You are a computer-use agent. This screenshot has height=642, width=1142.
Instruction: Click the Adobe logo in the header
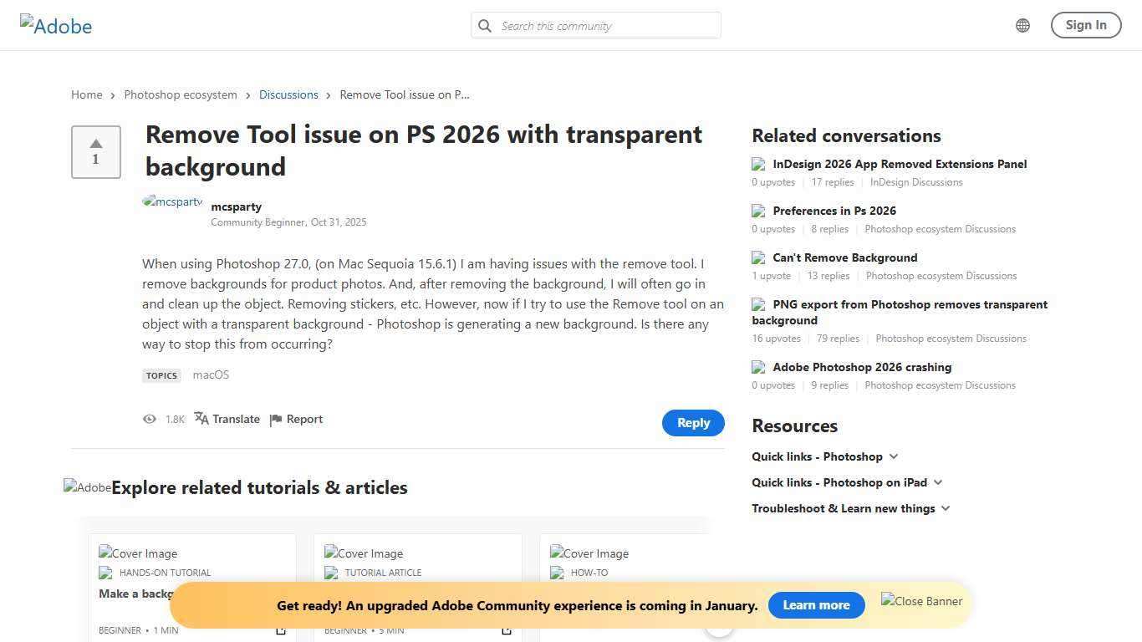55,25
